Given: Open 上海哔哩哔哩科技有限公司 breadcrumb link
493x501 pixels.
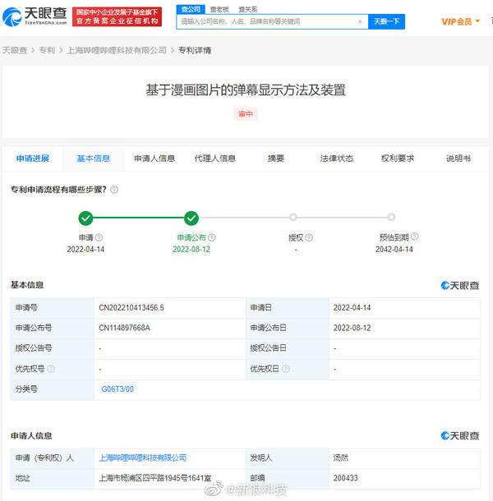Looking at the screenshot, I should (117, 50).
